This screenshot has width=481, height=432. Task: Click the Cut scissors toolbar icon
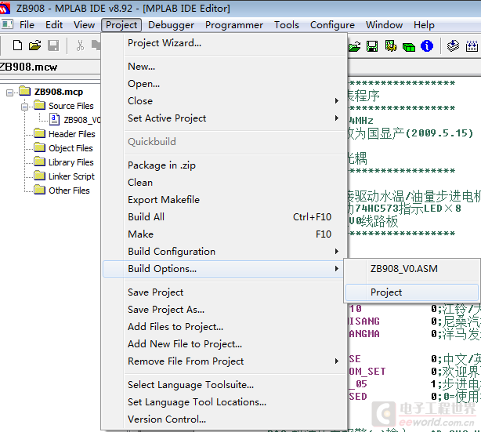pos(80,45)
